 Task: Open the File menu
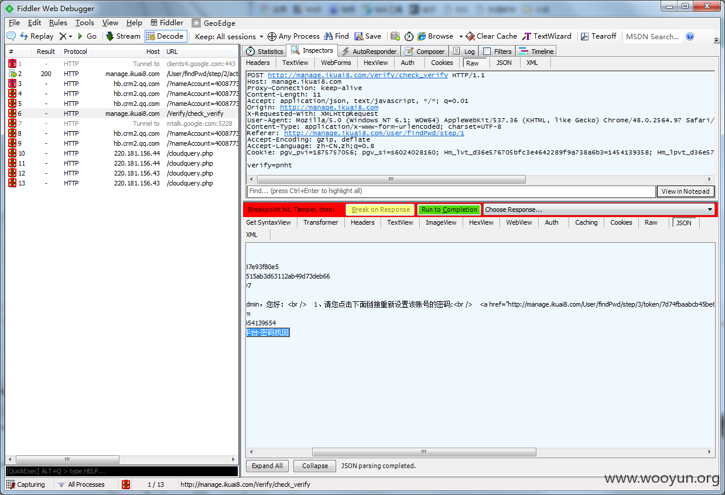coord(14,23)
